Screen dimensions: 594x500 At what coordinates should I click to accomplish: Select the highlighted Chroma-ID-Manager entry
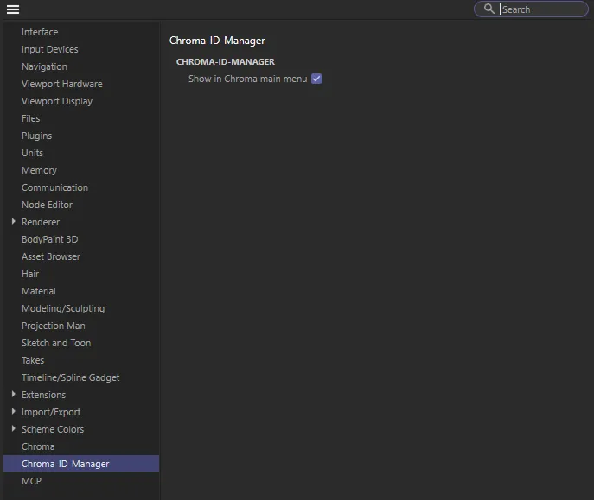tap(81, 464)
